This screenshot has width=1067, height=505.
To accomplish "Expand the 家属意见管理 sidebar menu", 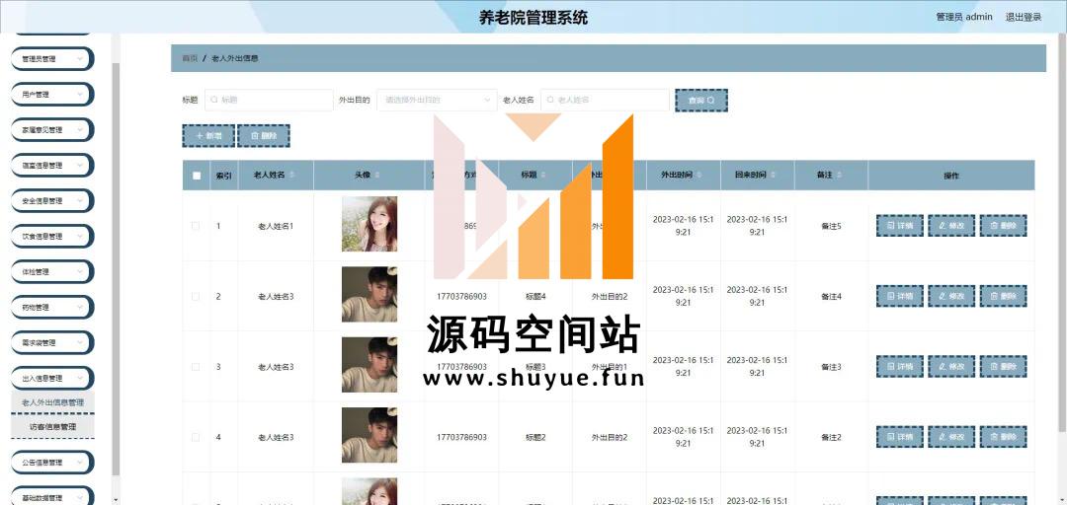I will 51,130.
